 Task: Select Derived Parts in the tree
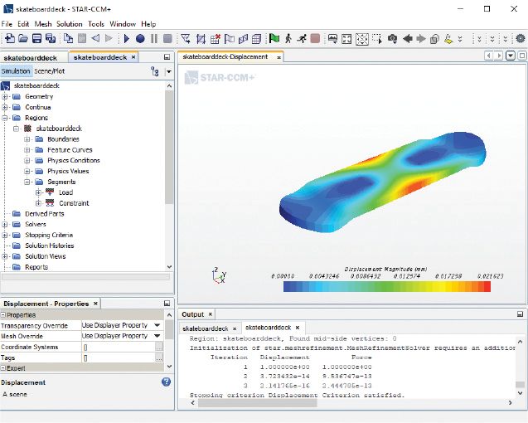pos(45,214)
